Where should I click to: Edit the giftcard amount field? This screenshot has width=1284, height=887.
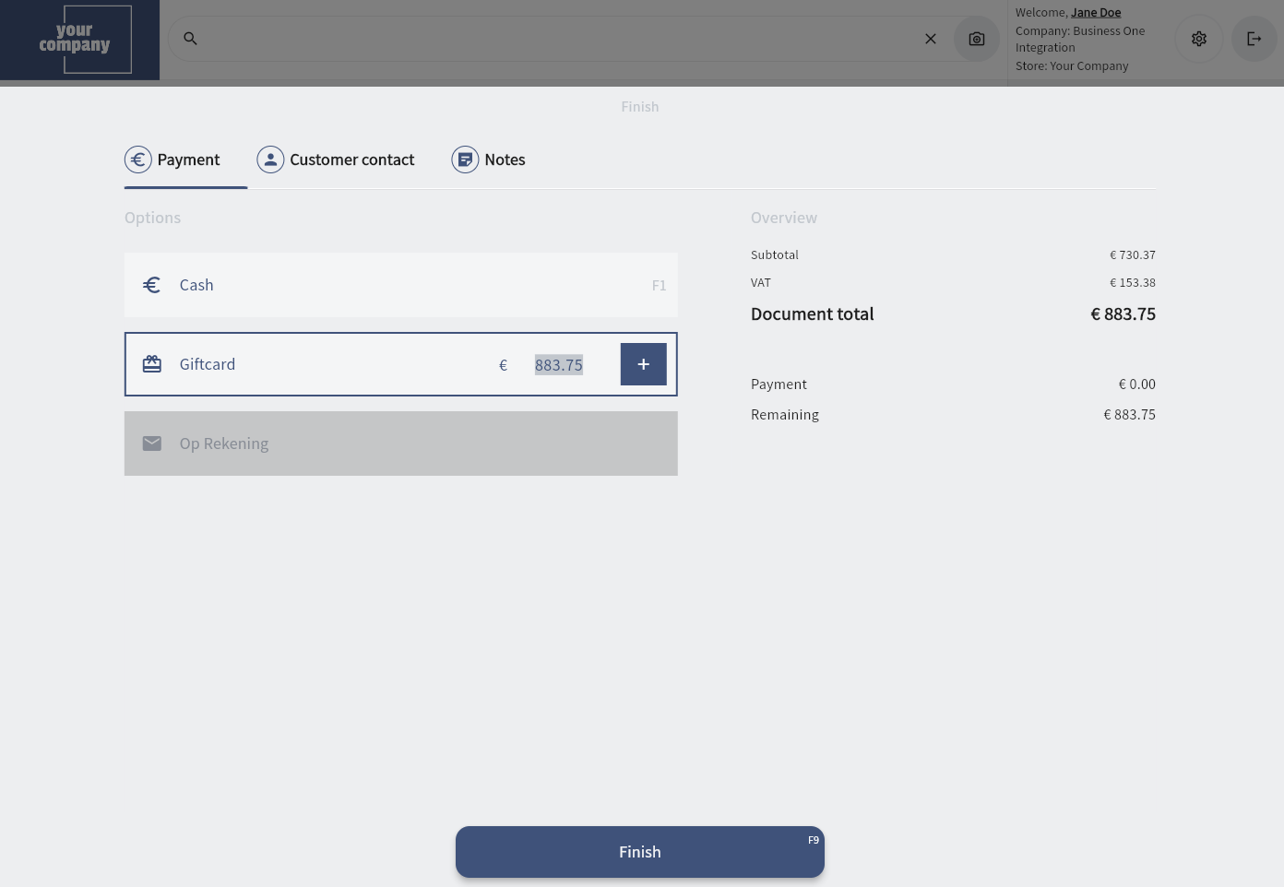pyautogui.click(x=559, y=365)
